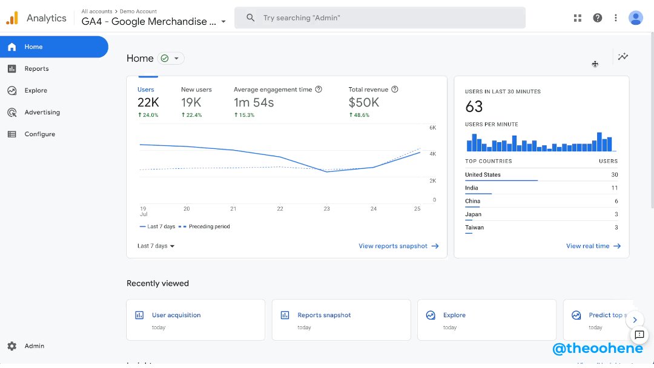Select the Users metric tab

148,102
